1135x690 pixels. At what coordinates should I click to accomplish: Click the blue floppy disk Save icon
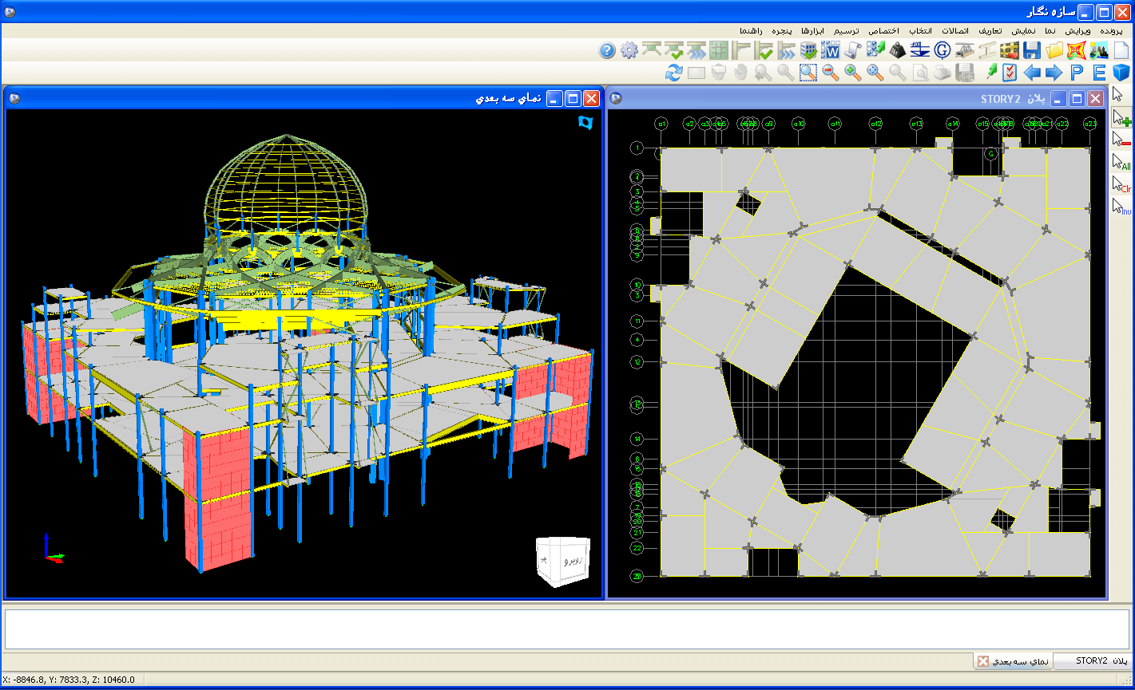coord(1031,50)
